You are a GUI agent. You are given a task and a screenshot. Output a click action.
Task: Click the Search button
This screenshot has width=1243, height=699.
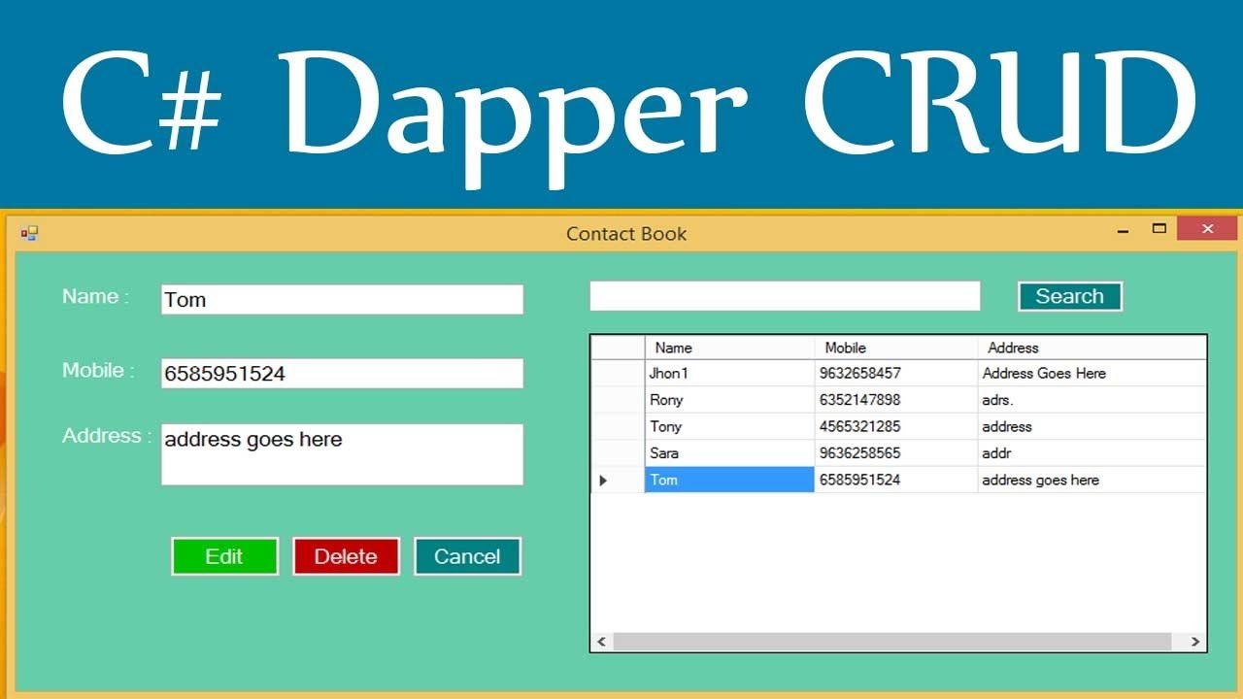click(1069, 297)
